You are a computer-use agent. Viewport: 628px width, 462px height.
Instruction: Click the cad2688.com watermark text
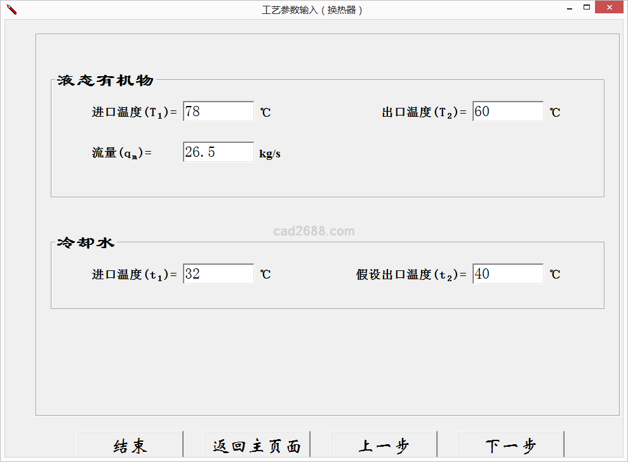click(314, 231)
